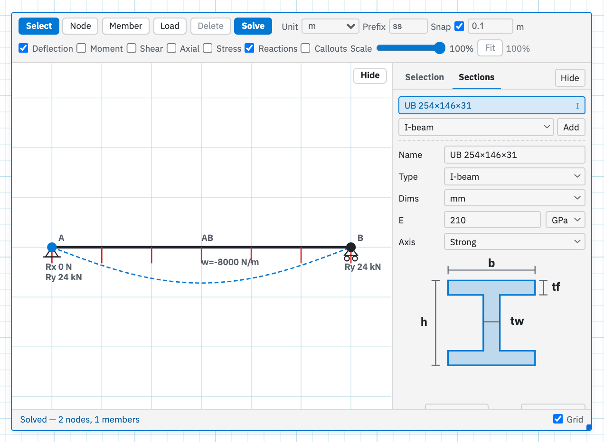This screenshot has height=442, width=604.
Task: Choose the Member tool
Action: point(126,26)
